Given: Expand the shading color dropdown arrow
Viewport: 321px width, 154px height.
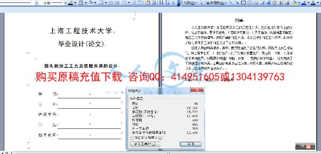Looking at the screenshot, I should click(95, 2).
